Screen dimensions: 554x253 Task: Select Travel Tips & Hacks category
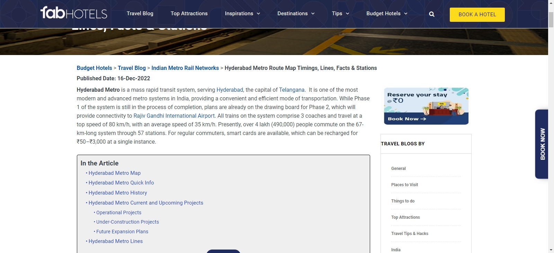[410, 234]
